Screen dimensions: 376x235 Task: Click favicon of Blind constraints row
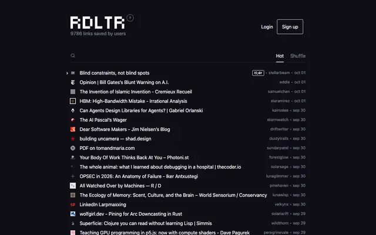tap(73, 73)
